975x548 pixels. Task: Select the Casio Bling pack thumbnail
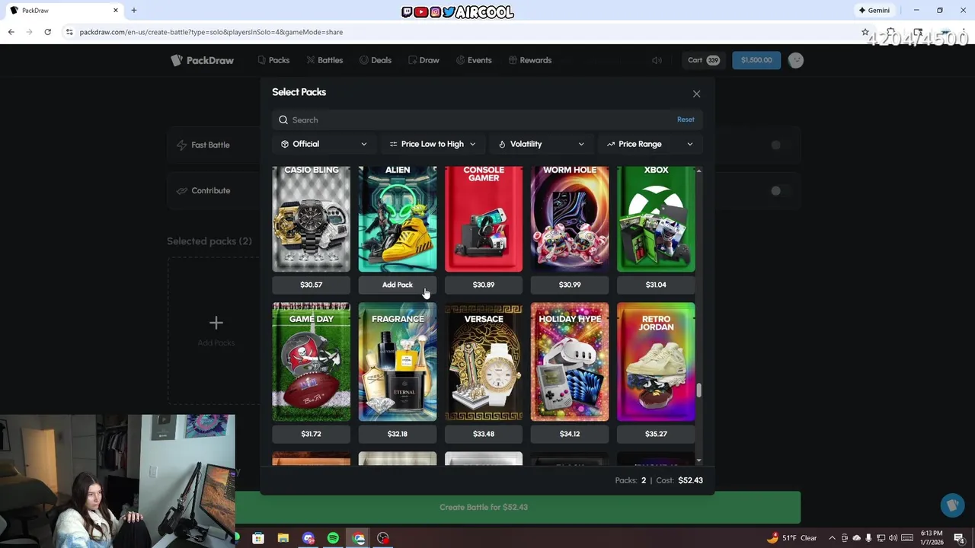click(312, 219)
